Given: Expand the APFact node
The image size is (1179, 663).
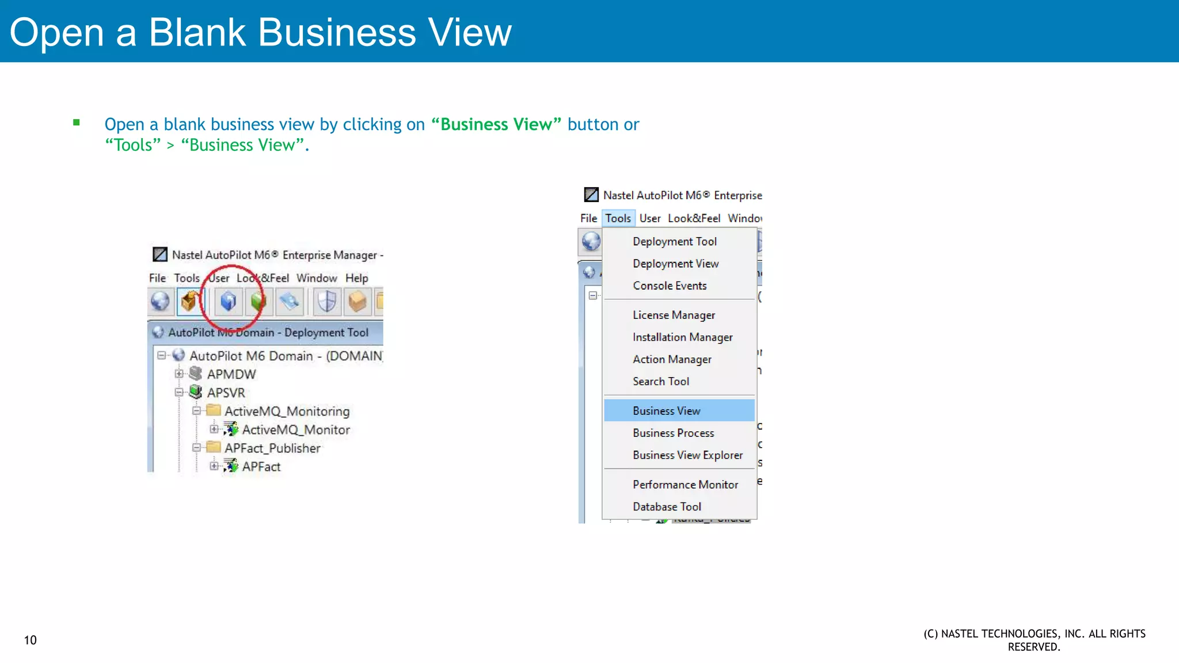Looking at the screenshot, I should (214, 466).
